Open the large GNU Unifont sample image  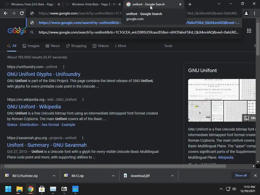point(213,89)
